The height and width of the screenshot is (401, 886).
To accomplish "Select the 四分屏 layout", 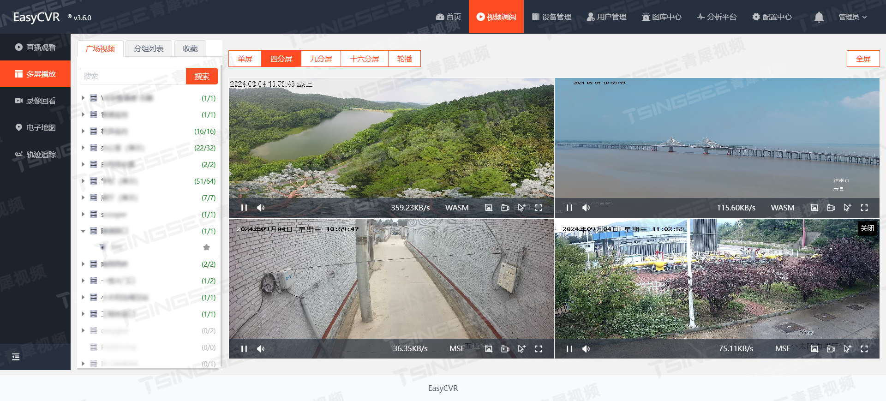I will (281, 59).
